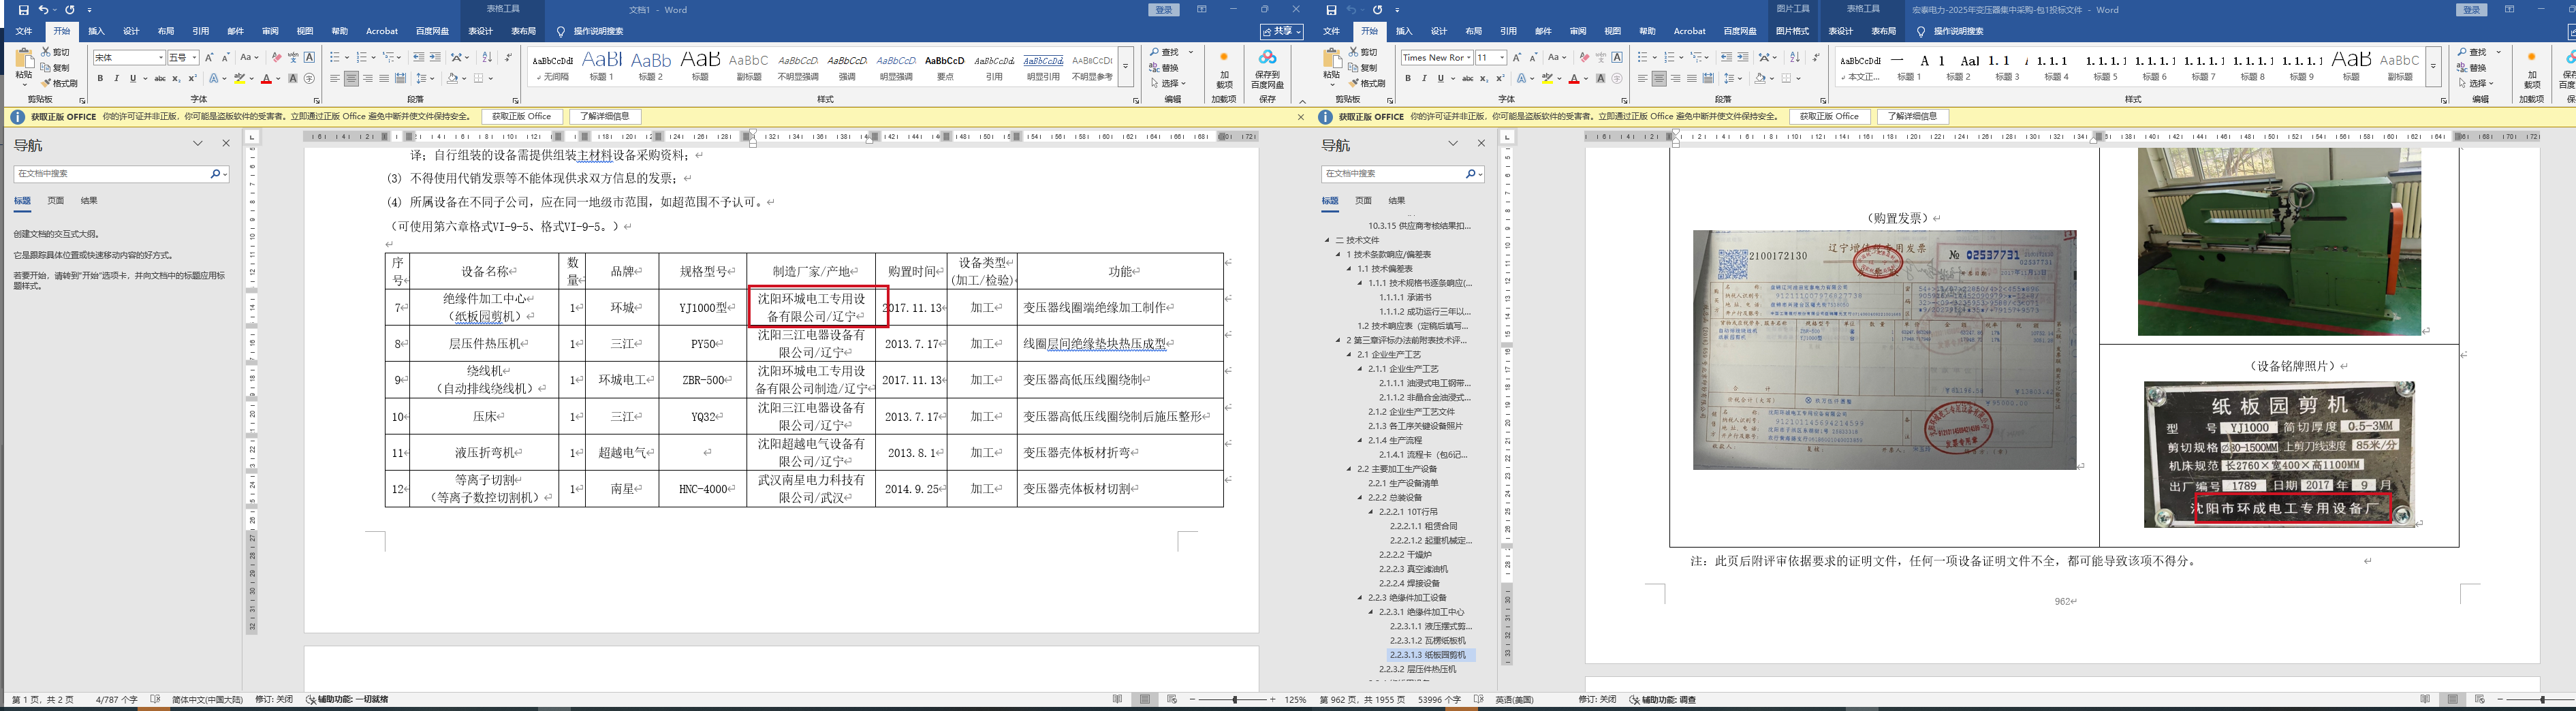Select 2.2.3.1.1 液压摆式剪 heading in navigation tree
The height and width of the screenshot is (711, 2576).
(1430, 626)
